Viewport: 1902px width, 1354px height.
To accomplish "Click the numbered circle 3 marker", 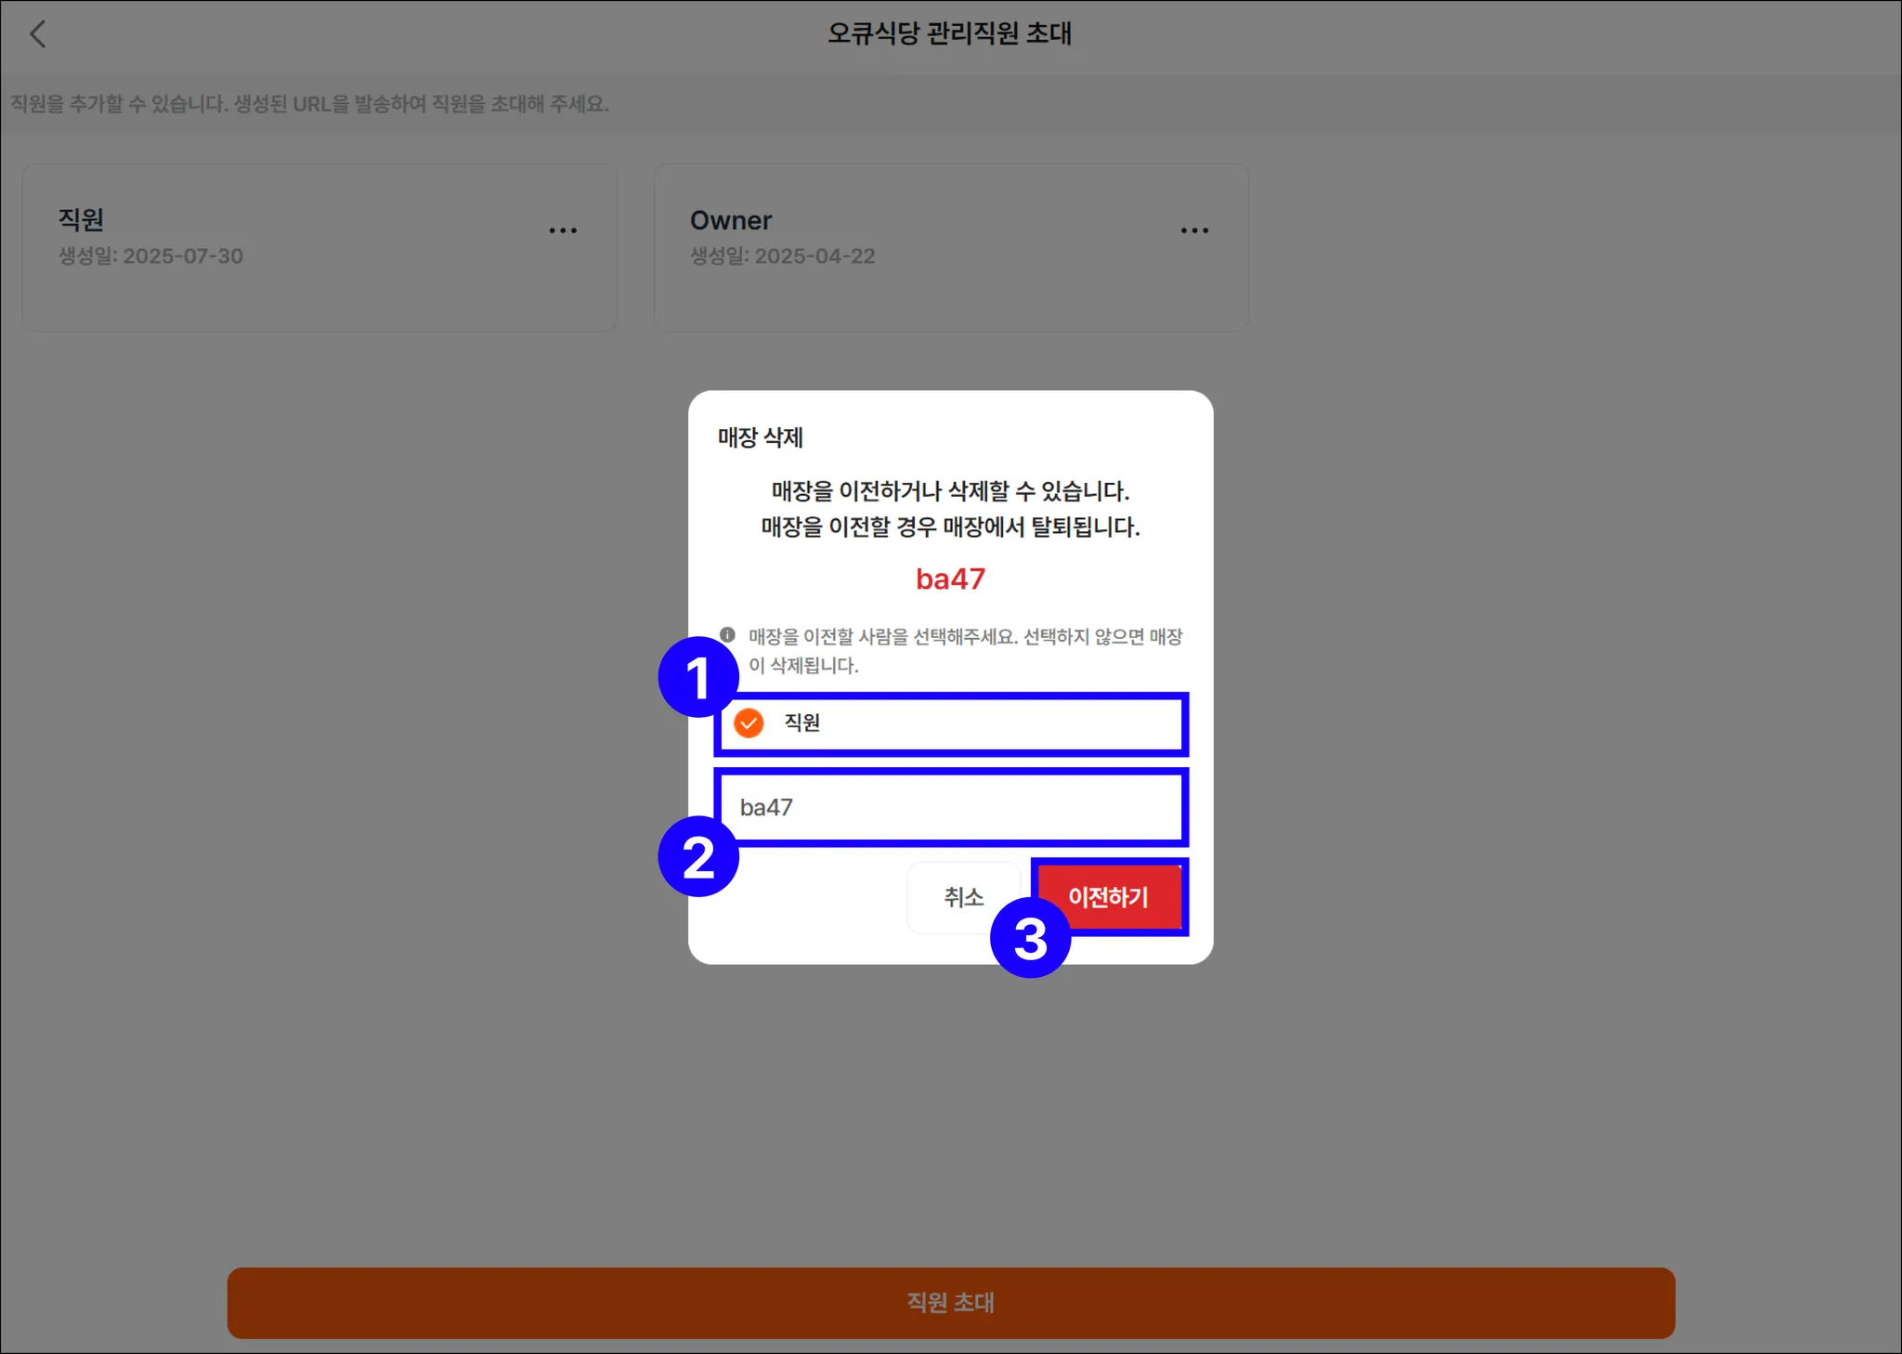I will 1030,937.
